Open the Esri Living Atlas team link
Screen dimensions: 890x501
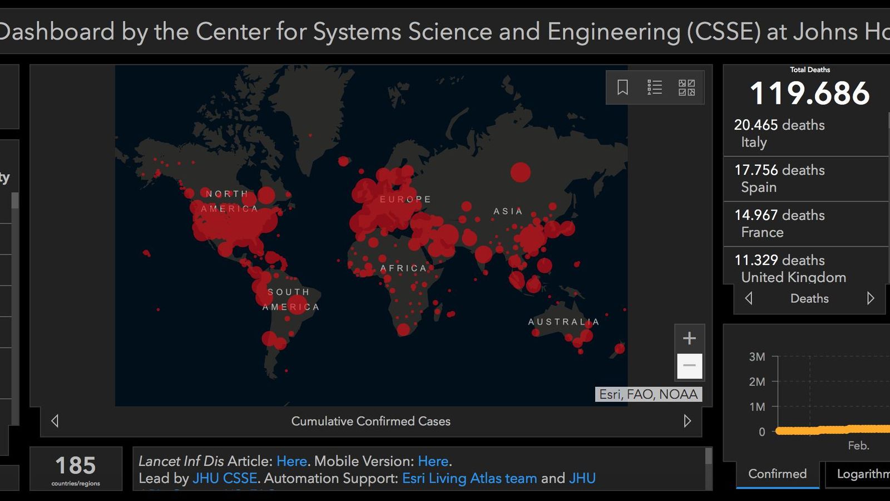(x=469, y=478)
